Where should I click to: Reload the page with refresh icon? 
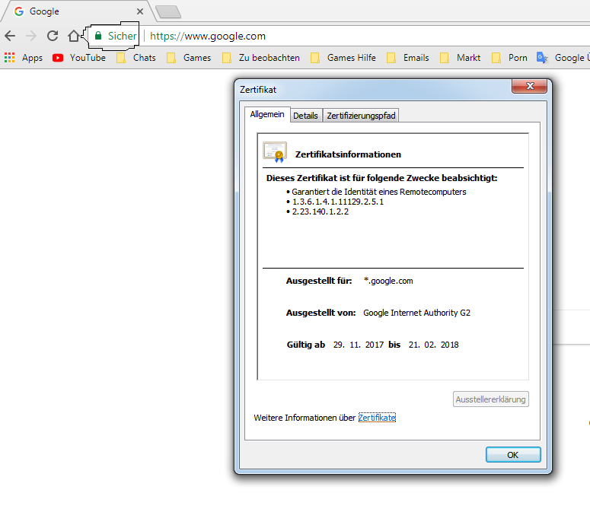tap(53, 36)
